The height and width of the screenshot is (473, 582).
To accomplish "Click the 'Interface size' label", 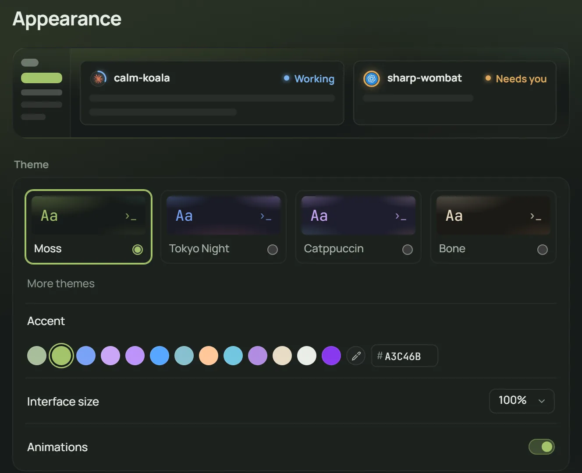I will coord(63,402).
